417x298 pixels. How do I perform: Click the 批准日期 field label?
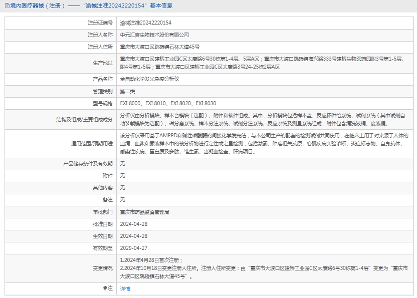coord(103,224)
